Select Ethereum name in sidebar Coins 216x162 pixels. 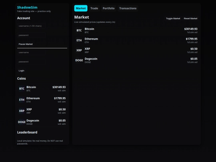(x=33, y=98)
